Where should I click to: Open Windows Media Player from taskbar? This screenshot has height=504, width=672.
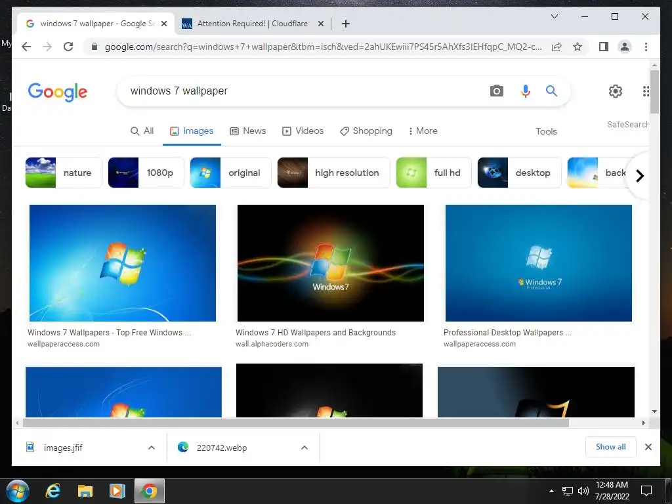(117, 491)
